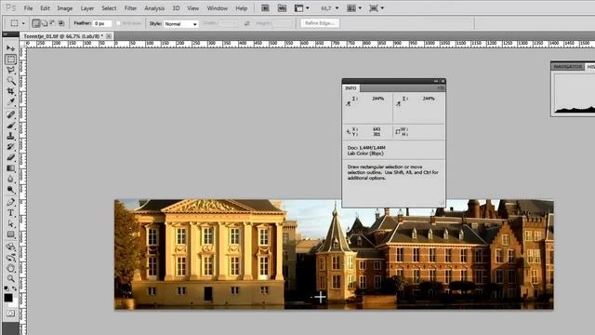The height and width of the screenshot is (335, 595).
Task: Open the Arrange Documents dropdown
Action: pyautogui.click(x=354, y=8)
